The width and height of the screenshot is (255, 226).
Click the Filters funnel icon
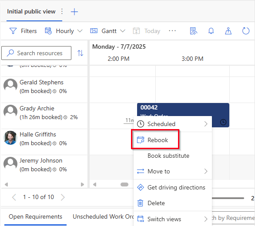13,31
